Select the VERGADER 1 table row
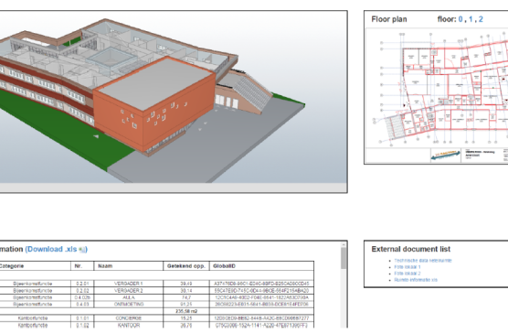 (156, 284)
